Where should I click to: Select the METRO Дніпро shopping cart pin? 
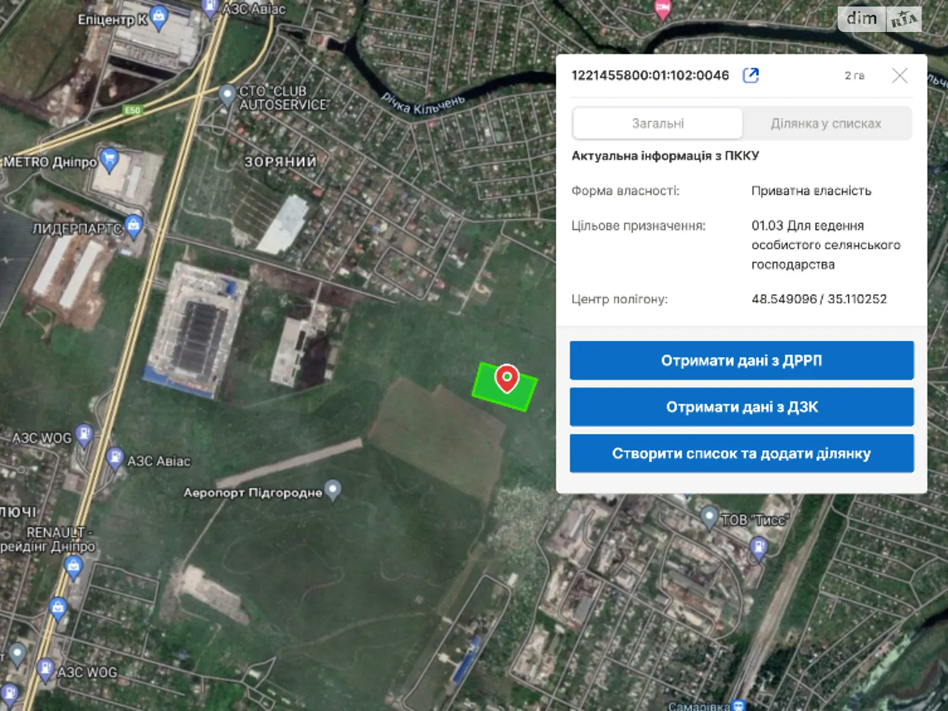click(x=110, y=159)
